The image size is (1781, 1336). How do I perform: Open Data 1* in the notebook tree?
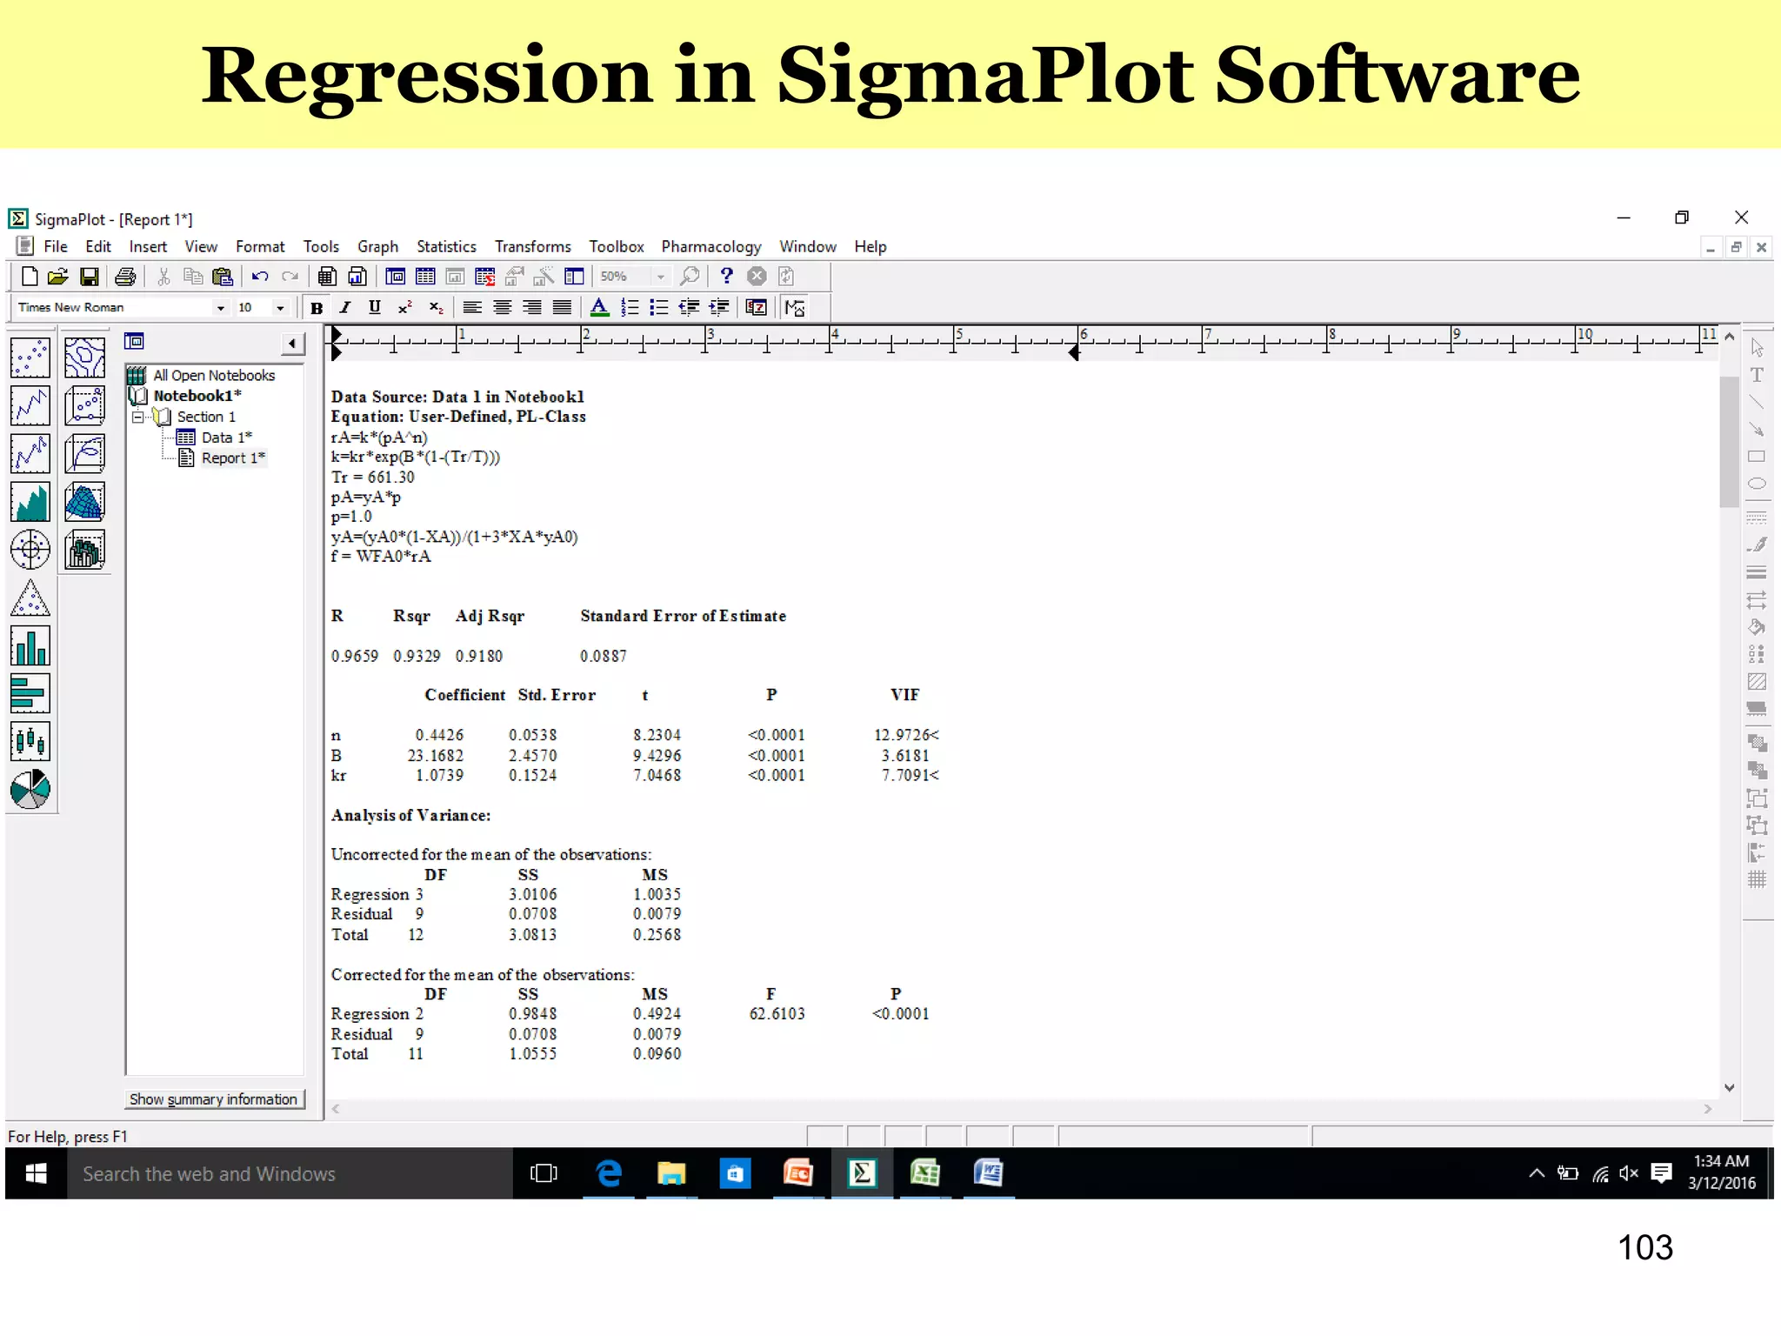pyautogui.click(x=226, y=438)
